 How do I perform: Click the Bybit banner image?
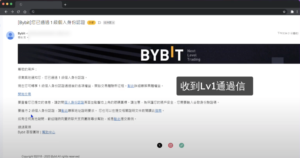pos(159,54)
